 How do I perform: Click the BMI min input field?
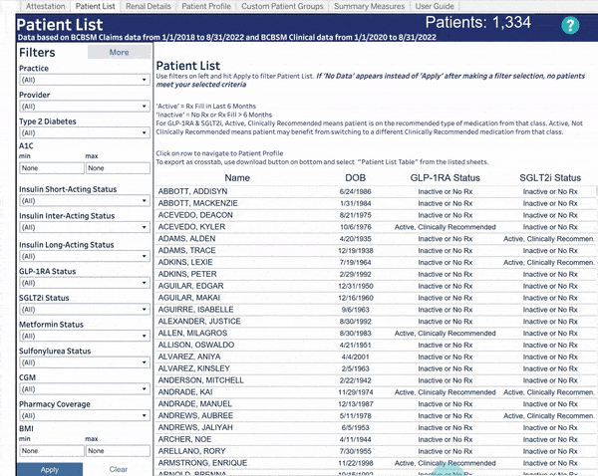(52, 451)
